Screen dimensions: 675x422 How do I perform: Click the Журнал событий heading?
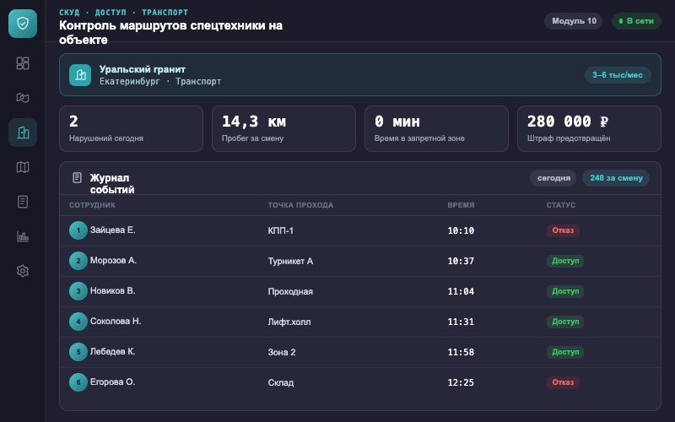point(112,184)
